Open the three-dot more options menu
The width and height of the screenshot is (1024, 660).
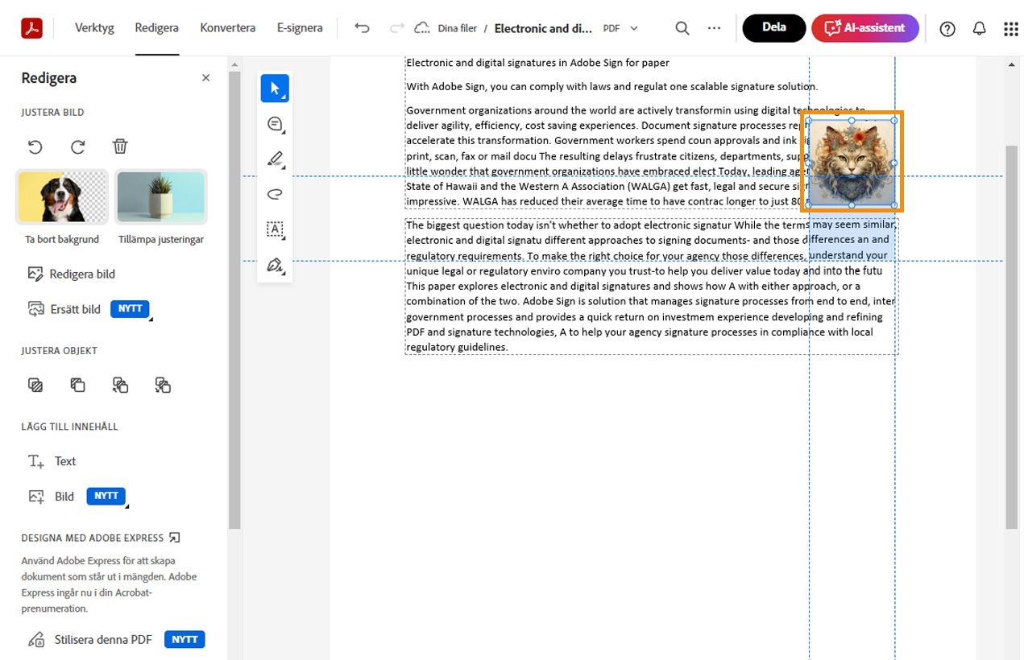[x=714, y=28]
